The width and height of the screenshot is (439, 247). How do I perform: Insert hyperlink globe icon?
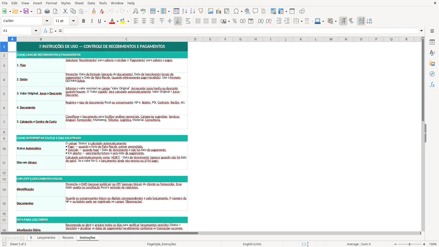[247, 11]
